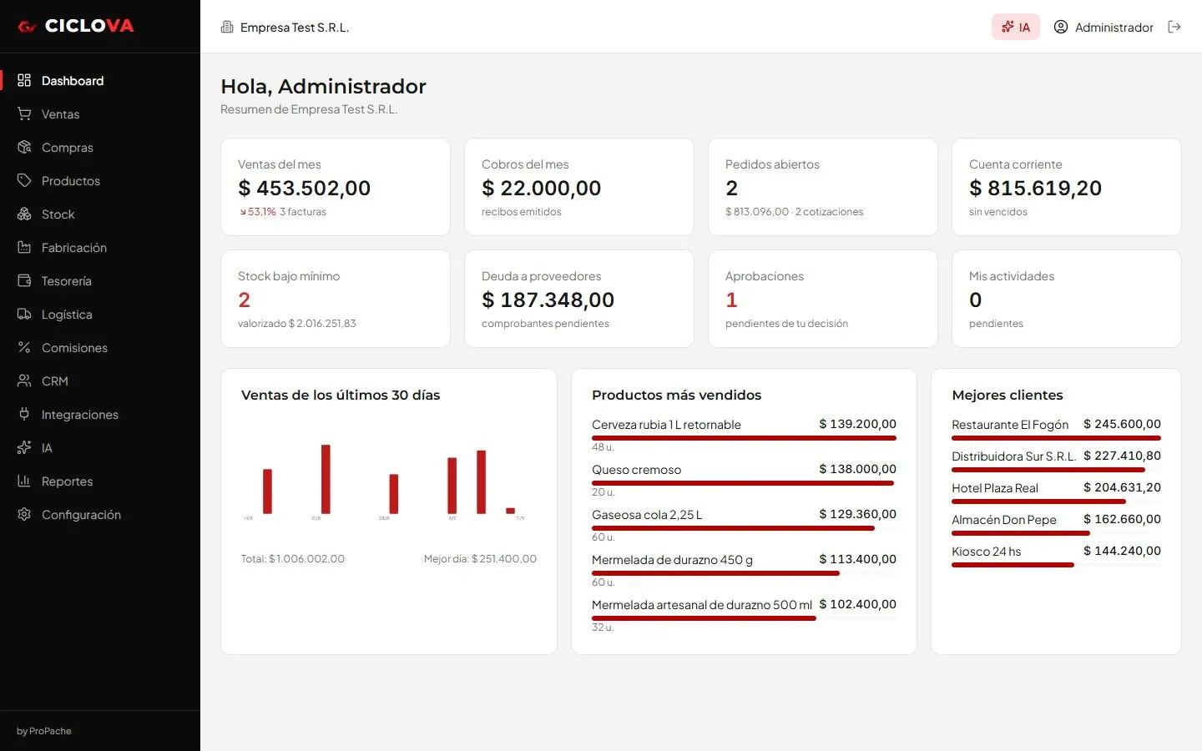The image size is (1202, 751).
Task: Click the Integraciones plug icon
Action: tap(24, 414)
